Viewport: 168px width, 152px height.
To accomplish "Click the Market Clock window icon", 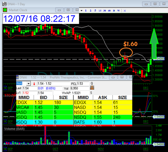I will click(x=5, y=10).
